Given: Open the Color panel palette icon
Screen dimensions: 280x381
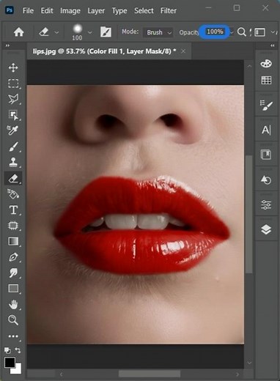Looking at the screenshot, I should (266, 64).
